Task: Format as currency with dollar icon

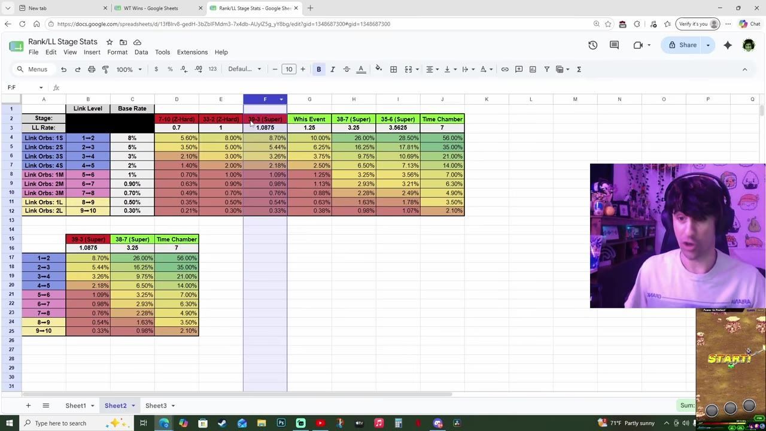Action: click(156, 69)
